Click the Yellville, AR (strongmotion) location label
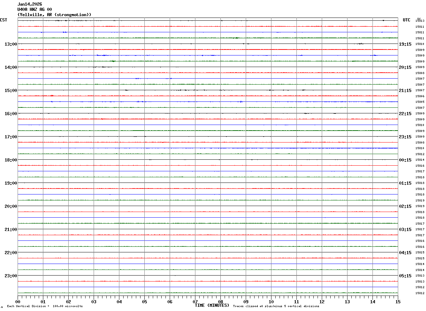Viewport: 426px width, 311px height. click(55, 15)
